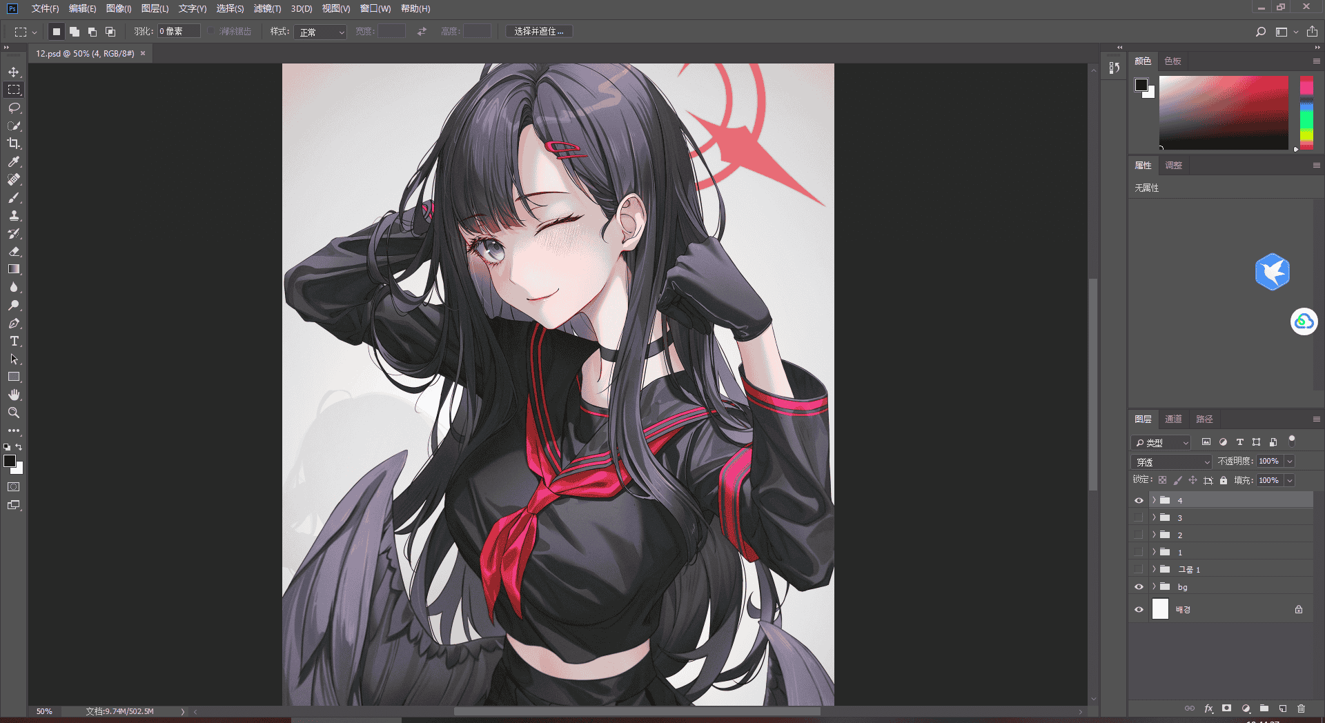Select the Lasso tool
The width and height of the screenshot is (1325, 723).
click(x=14, y=108)
